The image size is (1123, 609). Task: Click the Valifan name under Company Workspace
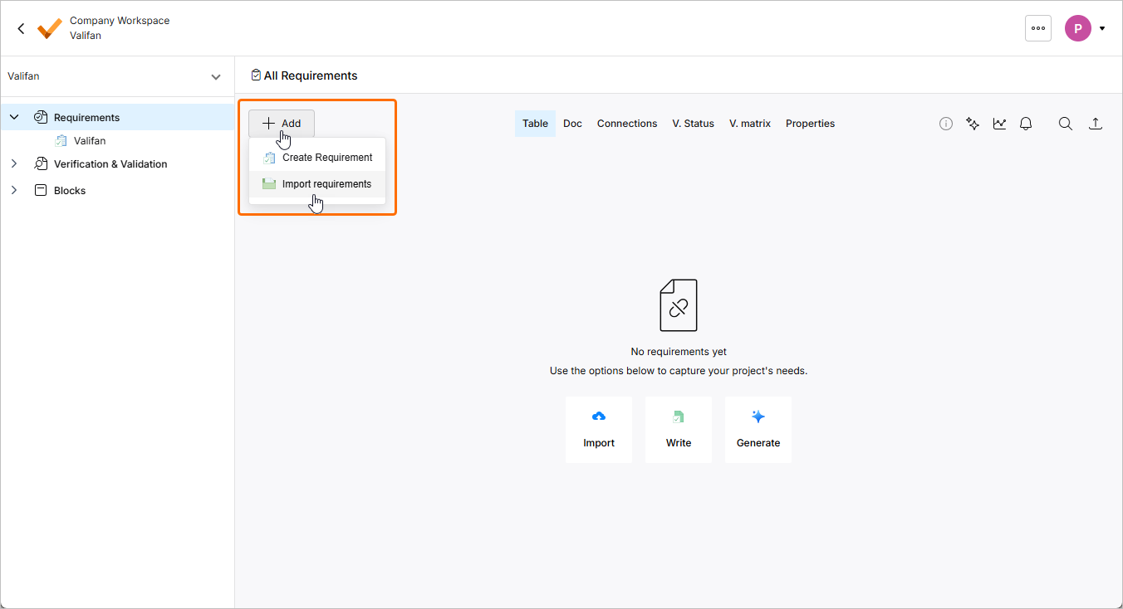coord(86,36)
